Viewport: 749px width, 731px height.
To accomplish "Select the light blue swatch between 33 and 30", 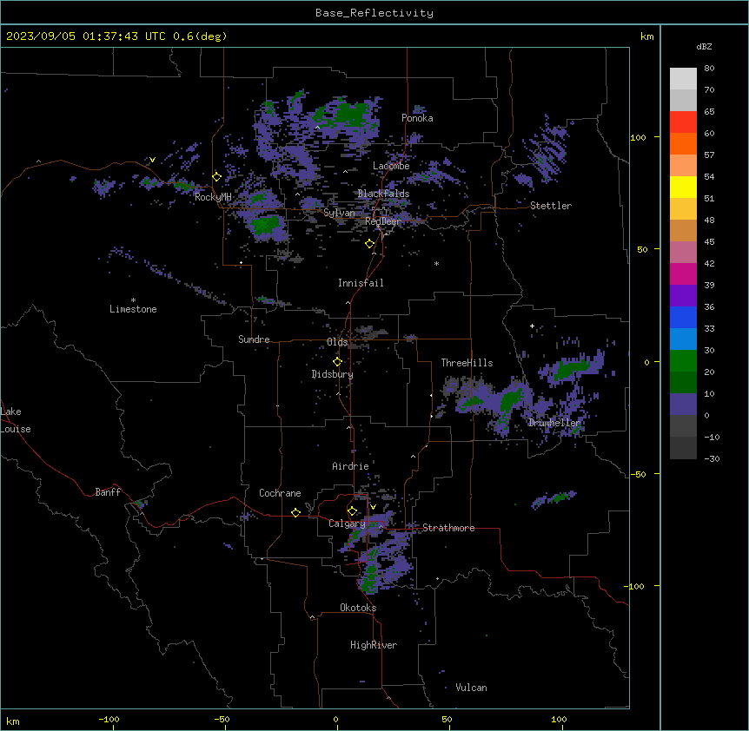I will point(683,339).
